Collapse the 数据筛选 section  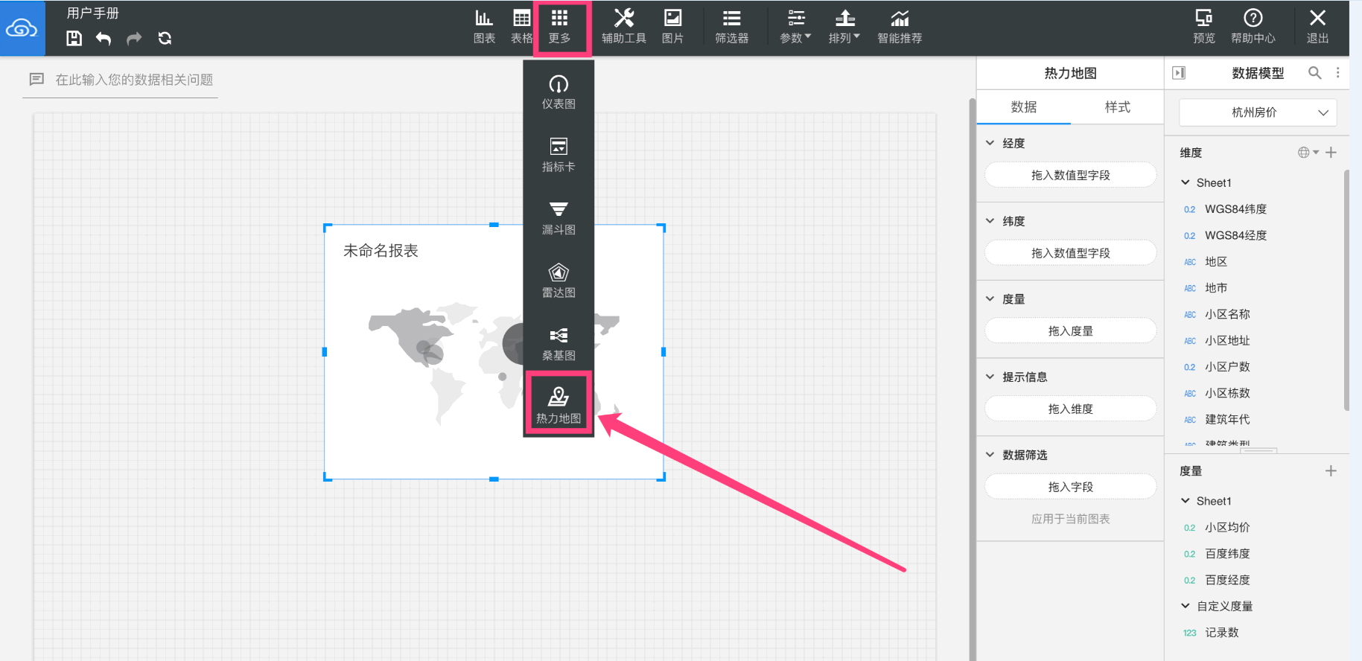[x=990, y=455]
